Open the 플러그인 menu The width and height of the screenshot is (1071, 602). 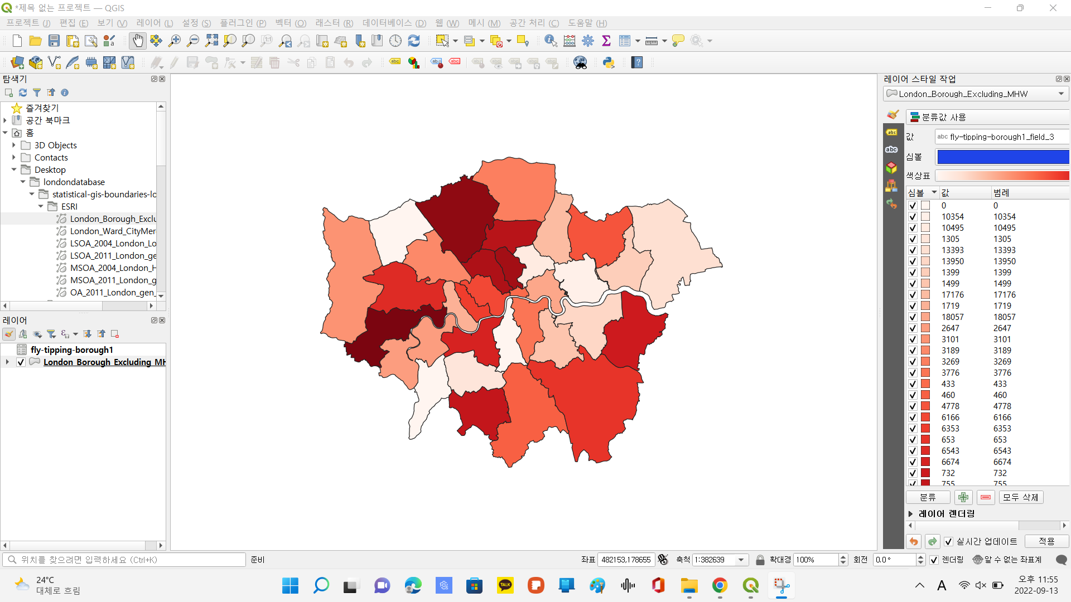243,23
